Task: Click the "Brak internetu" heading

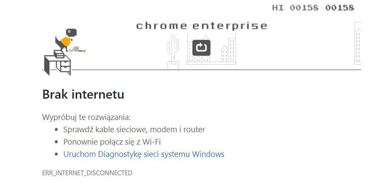Action: tap(83, 94)
